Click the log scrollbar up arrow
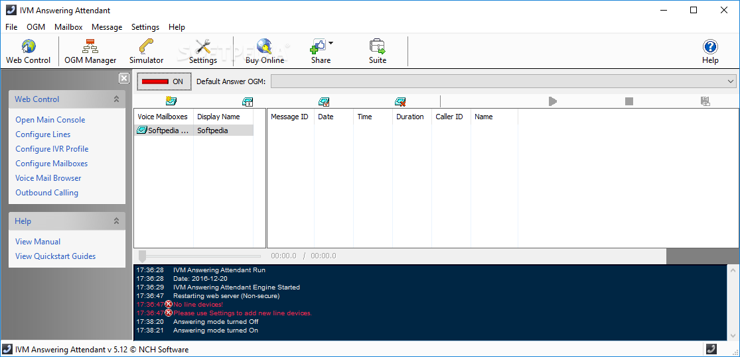 click(733, 270)
